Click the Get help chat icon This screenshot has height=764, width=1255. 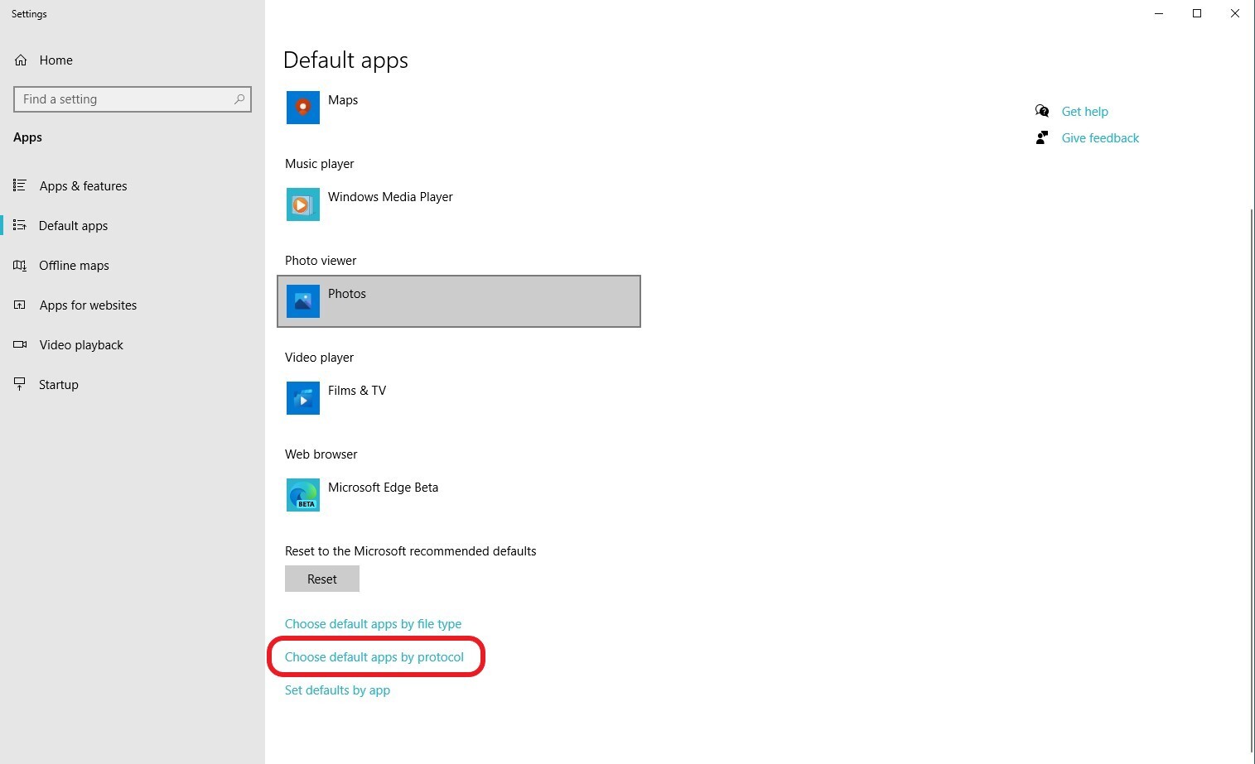(x=1042, y=111)
